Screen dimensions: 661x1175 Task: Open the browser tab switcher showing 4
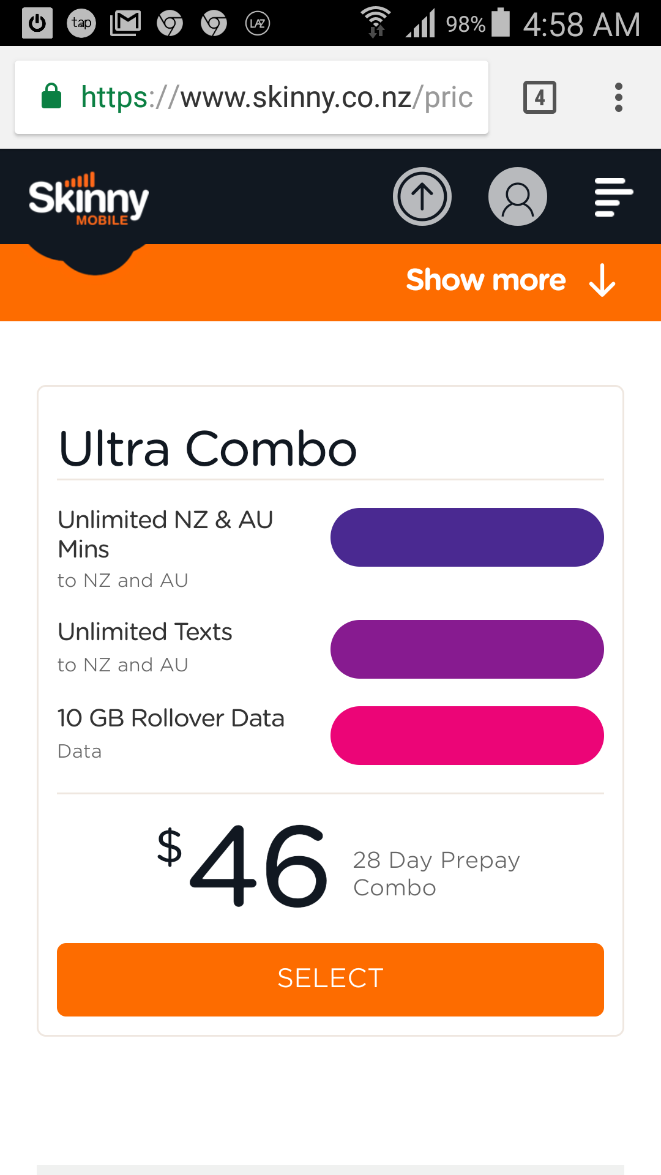539,97
